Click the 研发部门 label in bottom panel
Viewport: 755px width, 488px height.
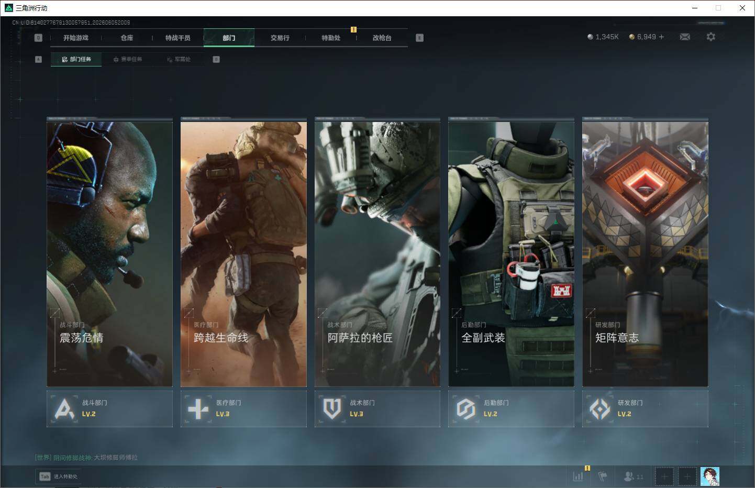630,403
